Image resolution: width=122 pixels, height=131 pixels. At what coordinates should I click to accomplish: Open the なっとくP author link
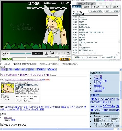tap(8, 117)
